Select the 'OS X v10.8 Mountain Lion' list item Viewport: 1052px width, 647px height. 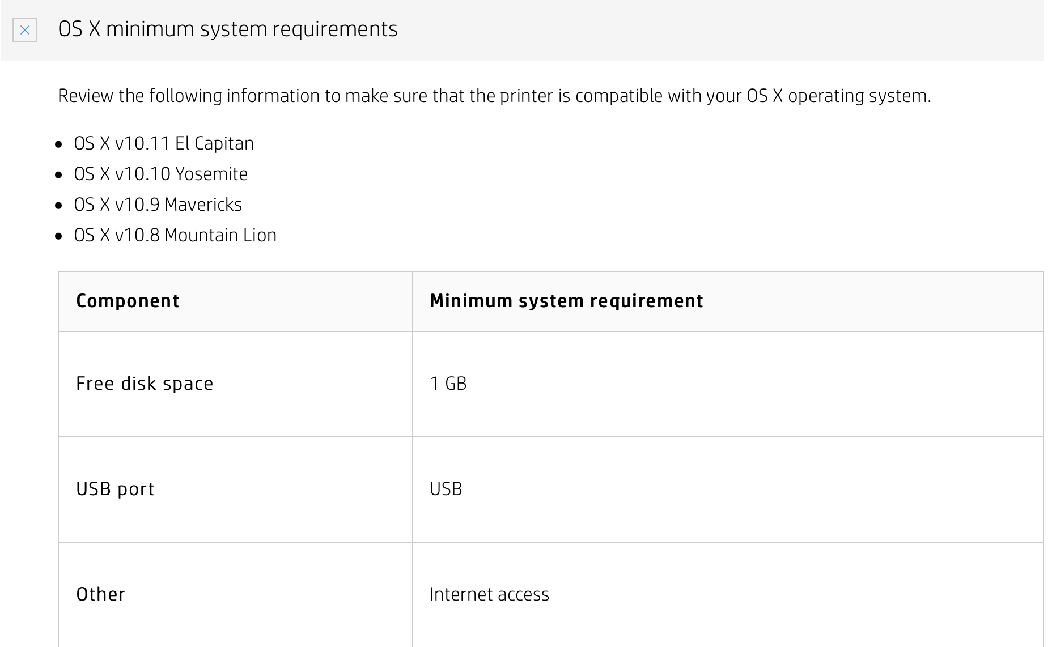pyautogui.click(x=175, y=235)
